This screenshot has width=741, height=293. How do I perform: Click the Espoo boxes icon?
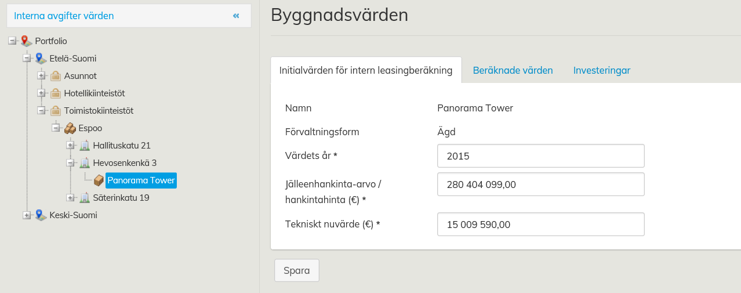coord(70,128)
